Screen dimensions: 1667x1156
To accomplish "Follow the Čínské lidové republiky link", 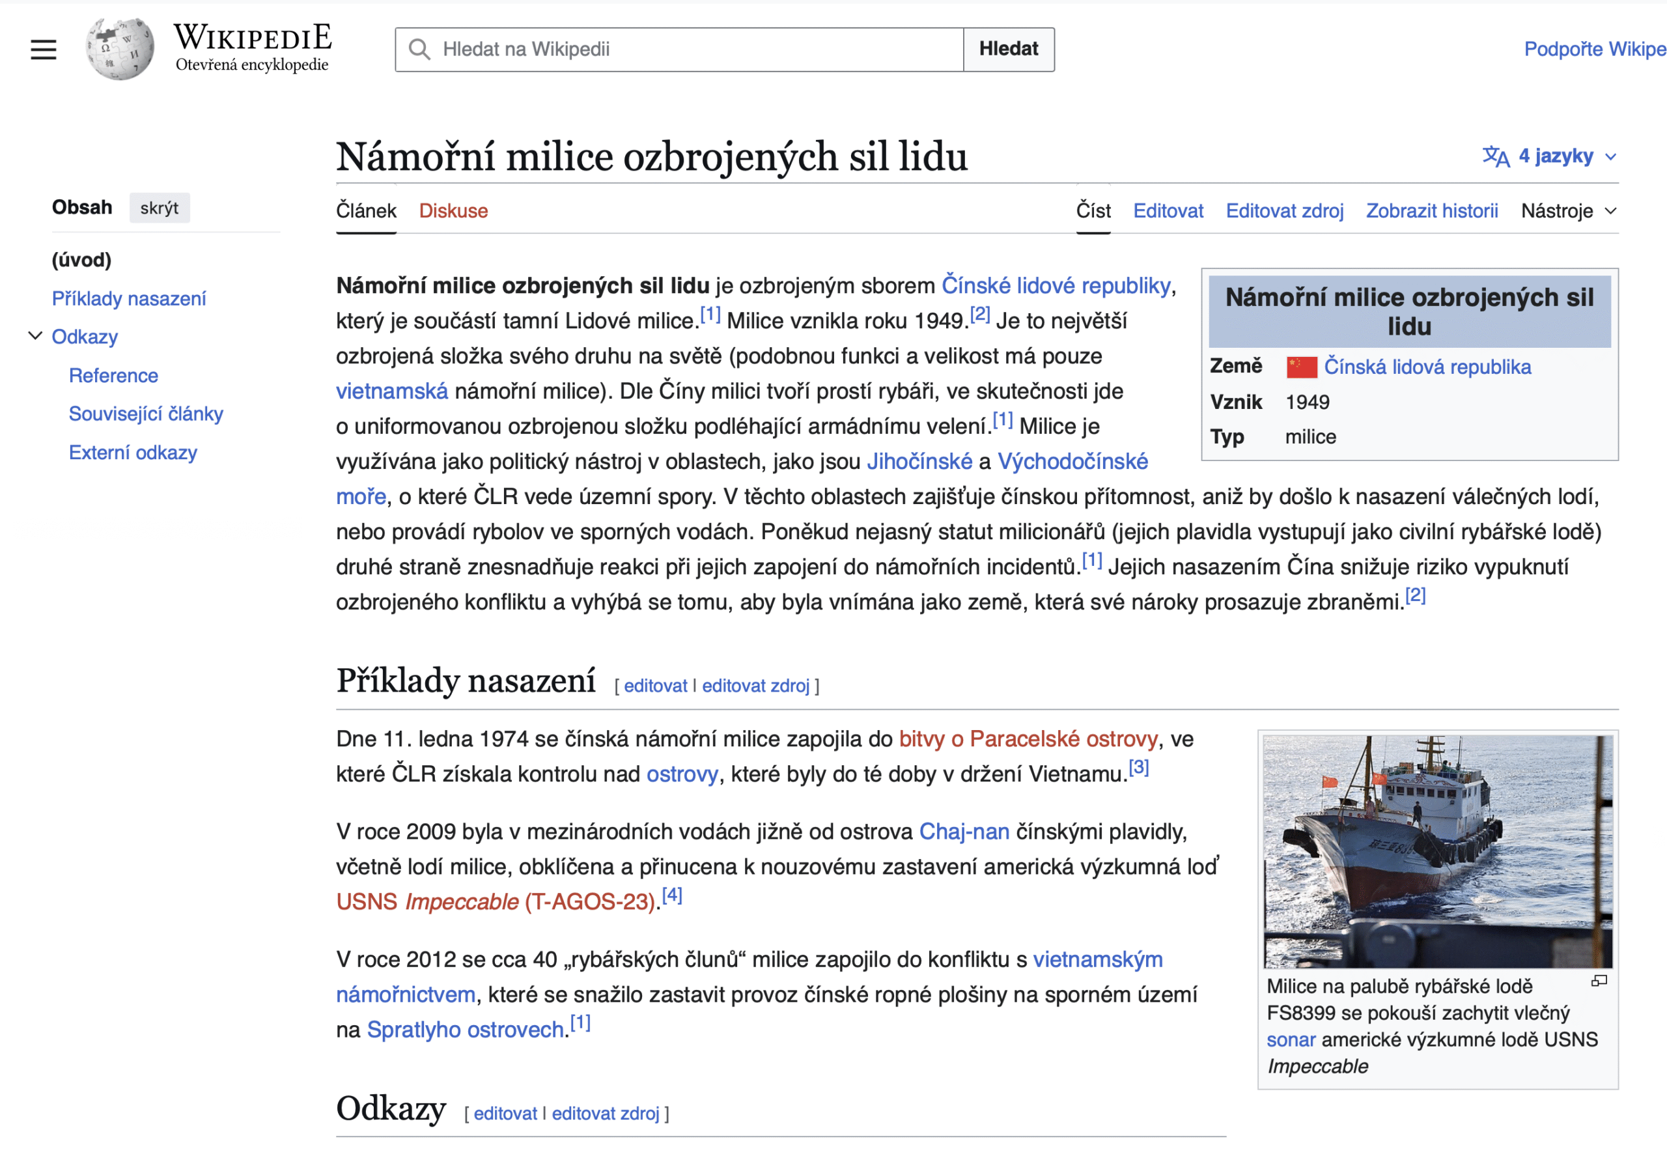I will [x=1056, y=285].
